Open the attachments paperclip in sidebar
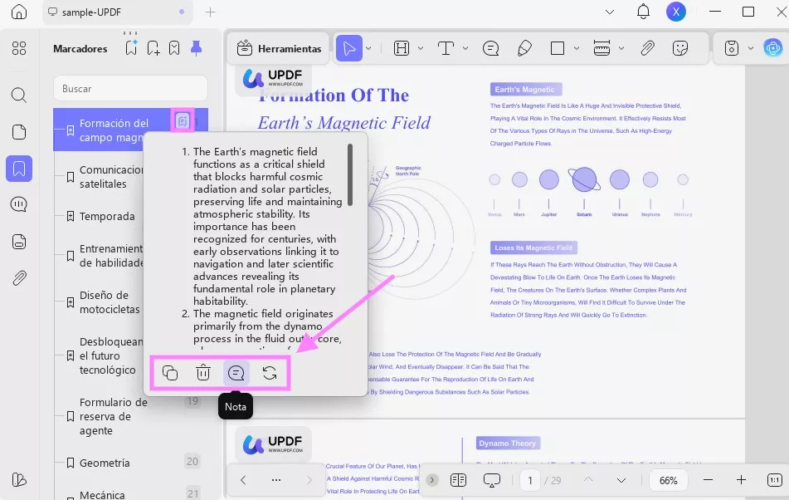This screenshot has height=500, width=789. (x=19, y=278)
